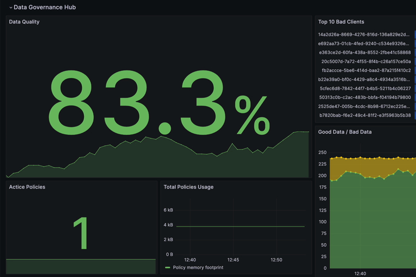This screenshot has width=416, height=277.
Task: Click the 12:45 time axis label
Action: pyautogui.click(x=233, y=260)
